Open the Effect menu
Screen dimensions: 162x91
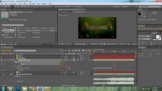25,4
